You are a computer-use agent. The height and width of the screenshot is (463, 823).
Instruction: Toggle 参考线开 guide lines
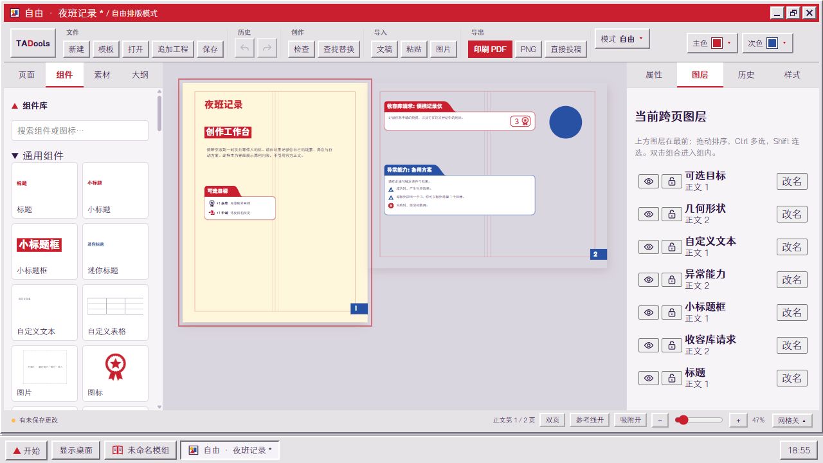(590, 421)
